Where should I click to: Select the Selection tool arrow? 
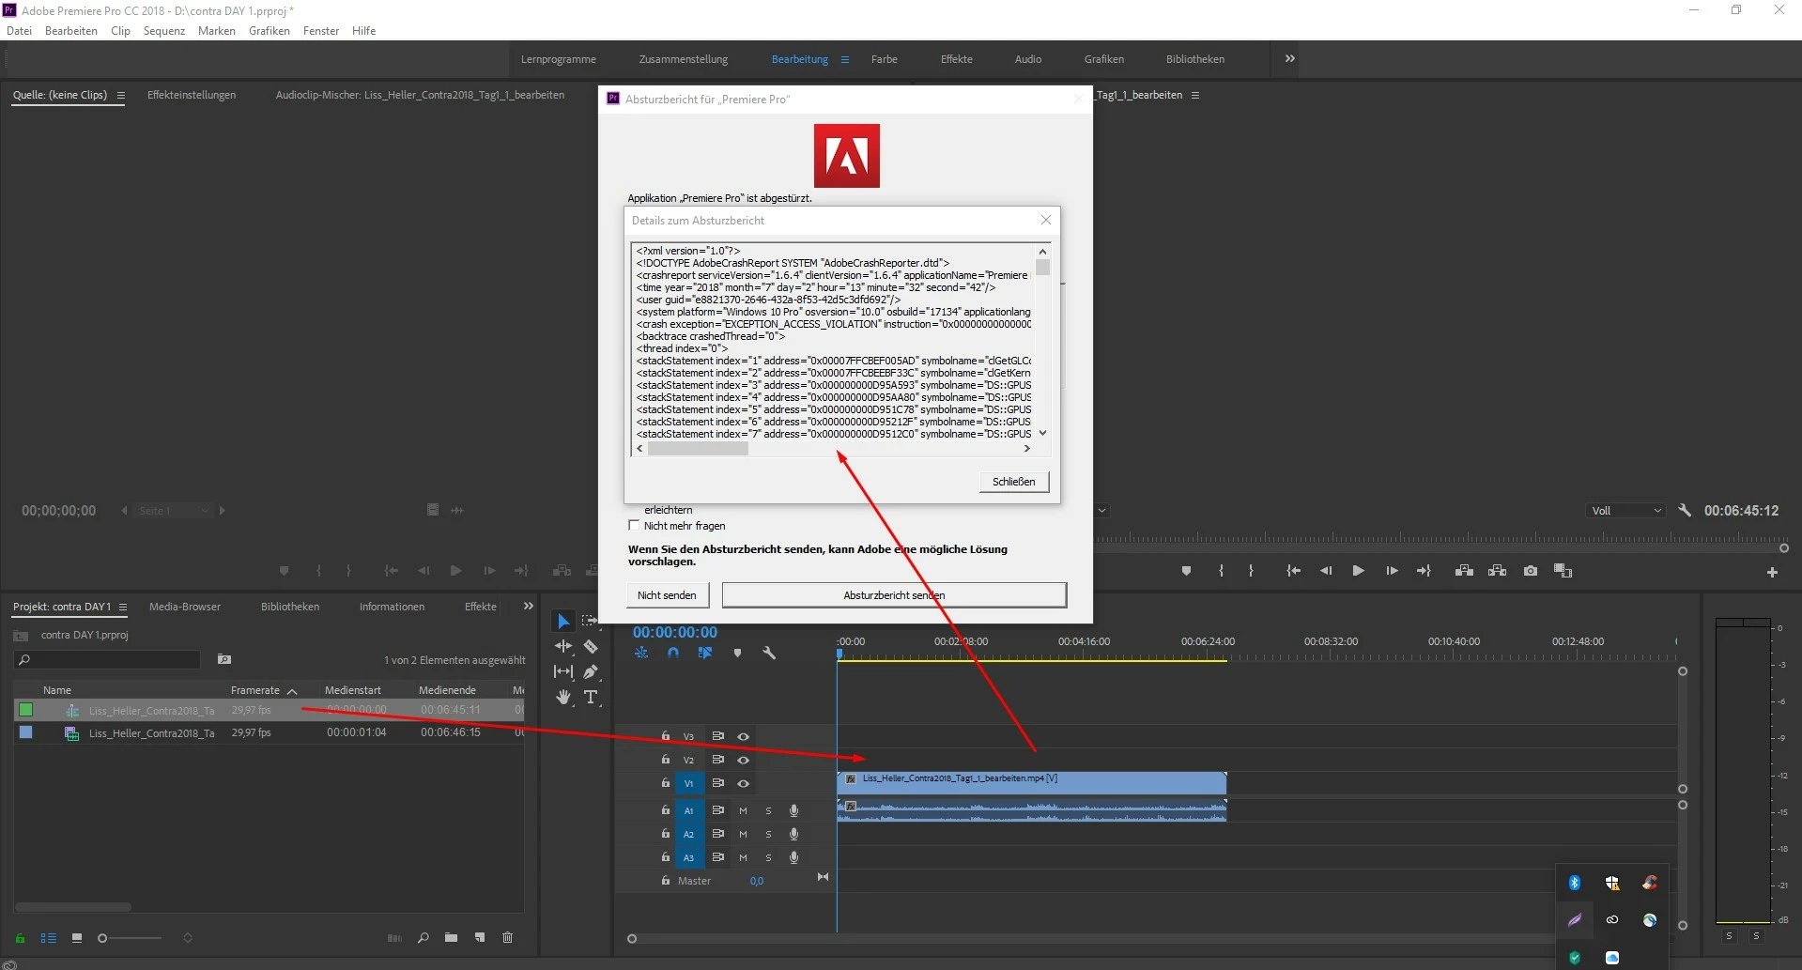pos(562,621)
